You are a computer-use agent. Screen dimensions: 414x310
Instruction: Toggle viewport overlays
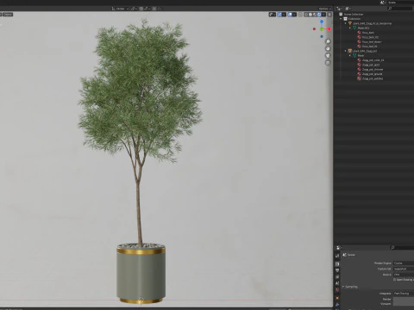pos(290,15)
